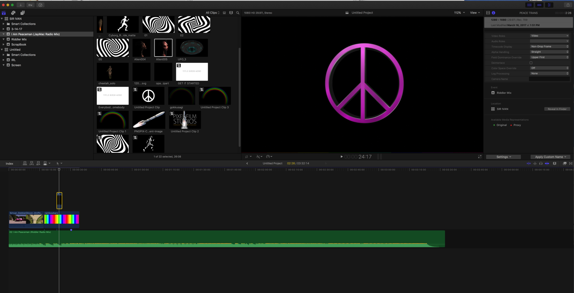This screenshot has width=574, height=293.
Task: Collapse the SIR IVAN library
Action: point(2,19)
